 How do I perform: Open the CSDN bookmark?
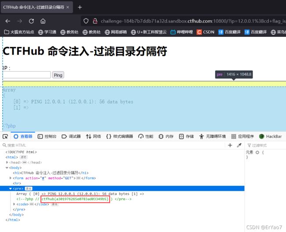[205, 32]
